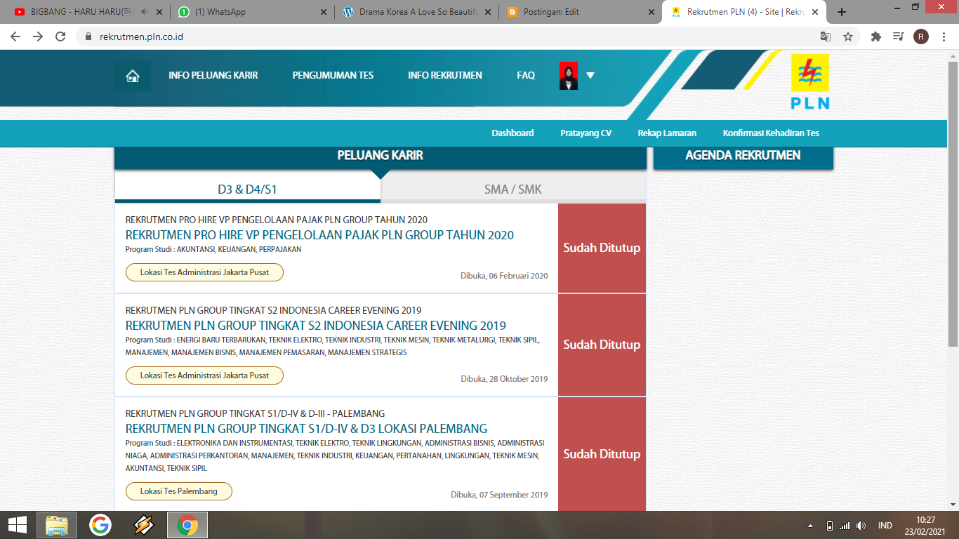The image size is (959, 539).
Task: Click Sudah Ditutup for Pajak recruitment
Action: (602, 248)
